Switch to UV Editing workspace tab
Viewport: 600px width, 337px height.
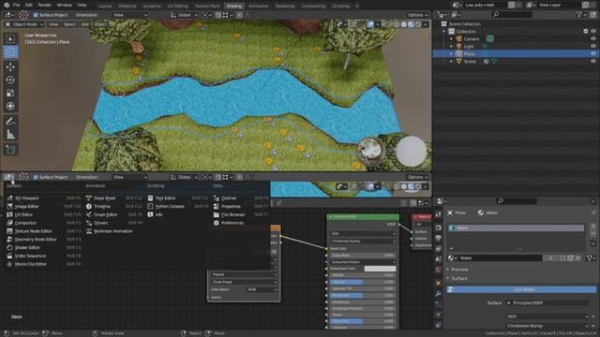pyautogui.click(x=177, y=7)
